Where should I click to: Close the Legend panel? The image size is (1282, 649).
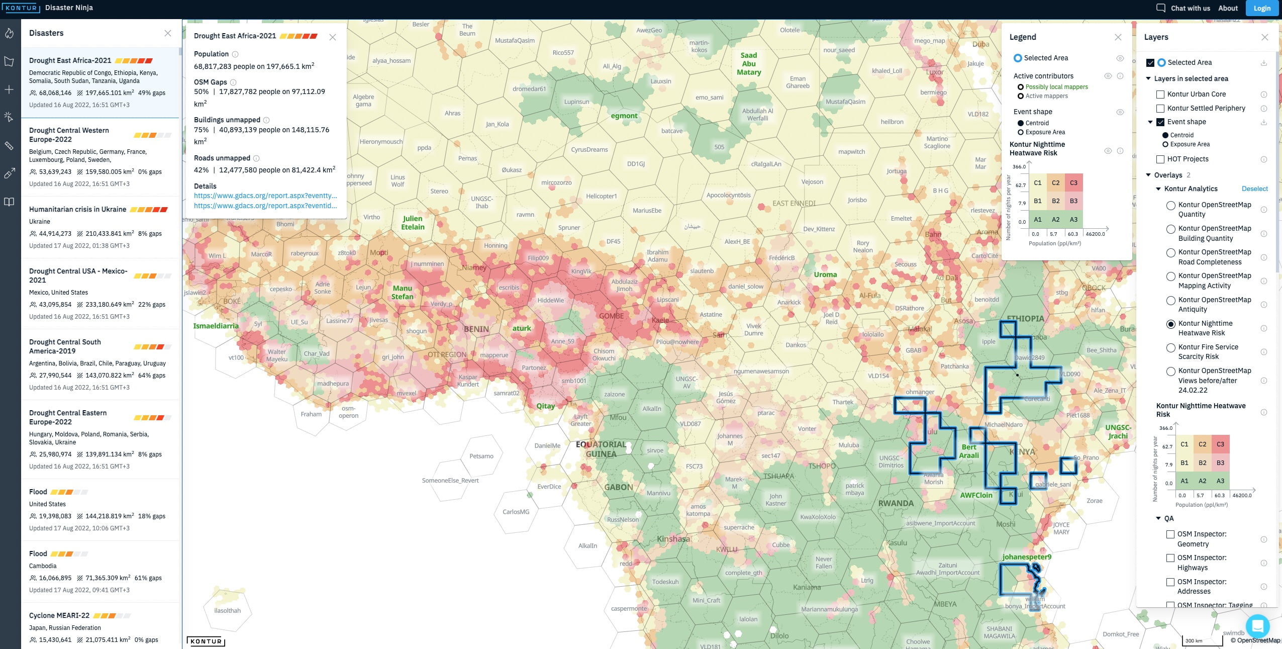(1118, 37)
